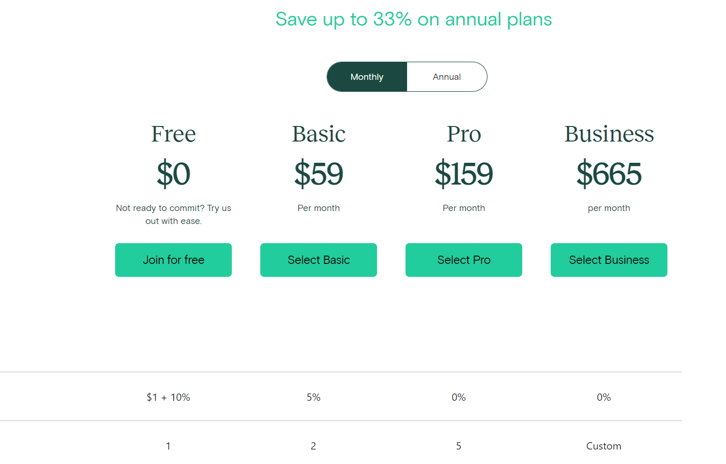Click the Select Basic button
This screenshot has width=726, height=464.
(x=318, y=260)
